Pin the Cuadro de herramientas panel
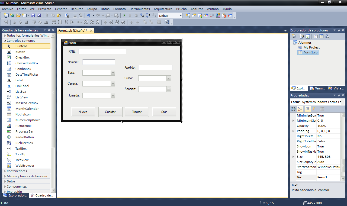347x206 pixels. point(49,30)
